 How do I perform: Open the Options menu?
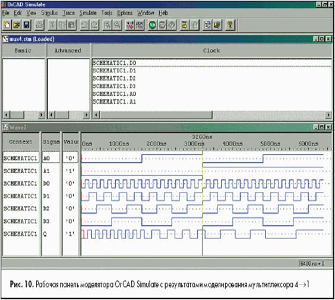coord(125,13)
